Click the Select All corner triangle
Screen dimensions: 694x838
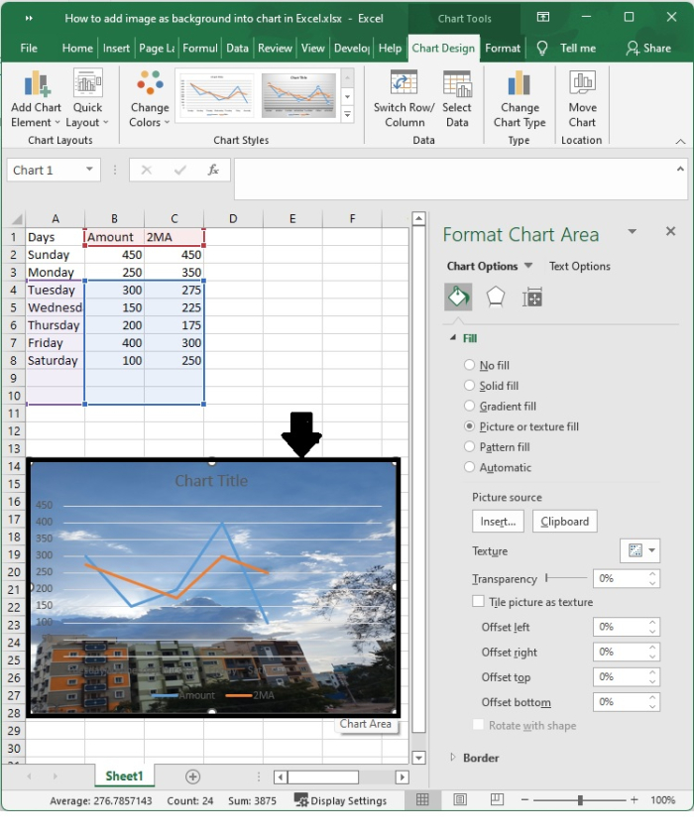(16, 218)
